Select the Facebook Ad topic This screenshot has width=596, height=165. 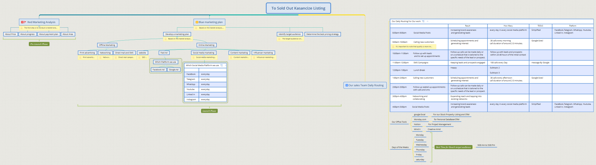[158, 70]
